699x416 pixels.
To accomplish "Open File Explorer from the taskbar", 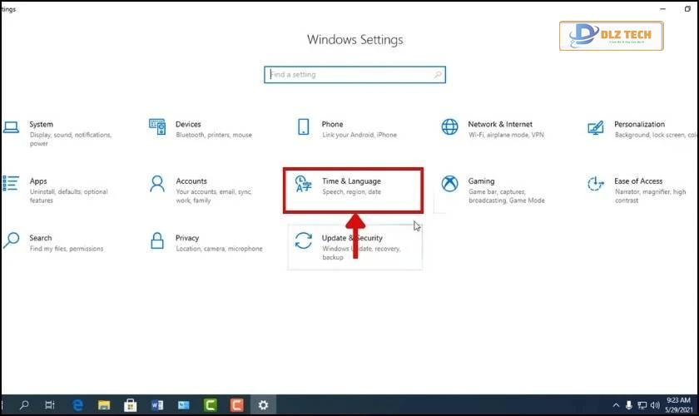I will pyautogui.click(x=104, y=405).
